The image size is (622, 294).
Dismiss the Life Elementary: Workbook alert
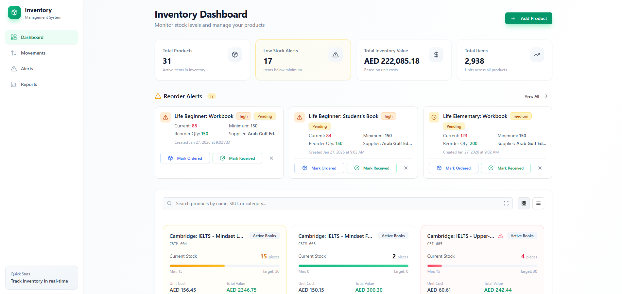coord(540,168)
